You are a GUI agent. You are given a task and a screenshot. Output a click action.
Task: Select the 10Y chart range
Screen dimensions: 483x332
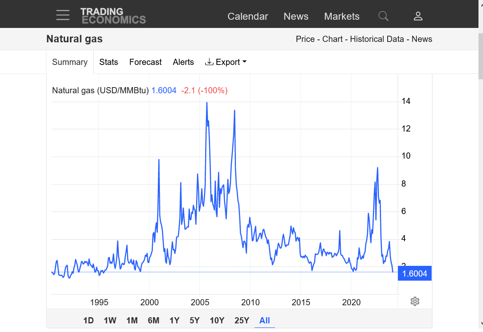point(217,320)
